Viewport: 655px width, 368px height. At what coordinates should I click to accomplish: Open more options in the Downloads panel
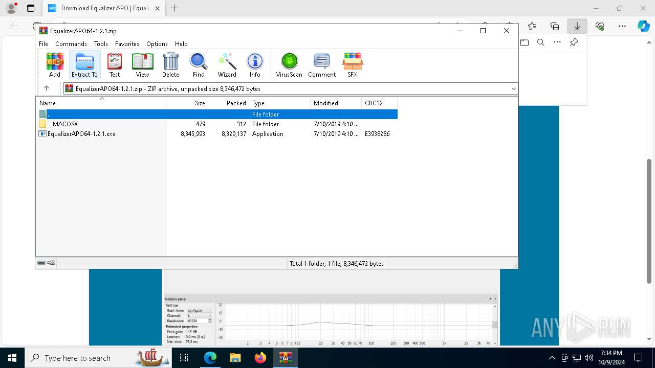point(557,42)
